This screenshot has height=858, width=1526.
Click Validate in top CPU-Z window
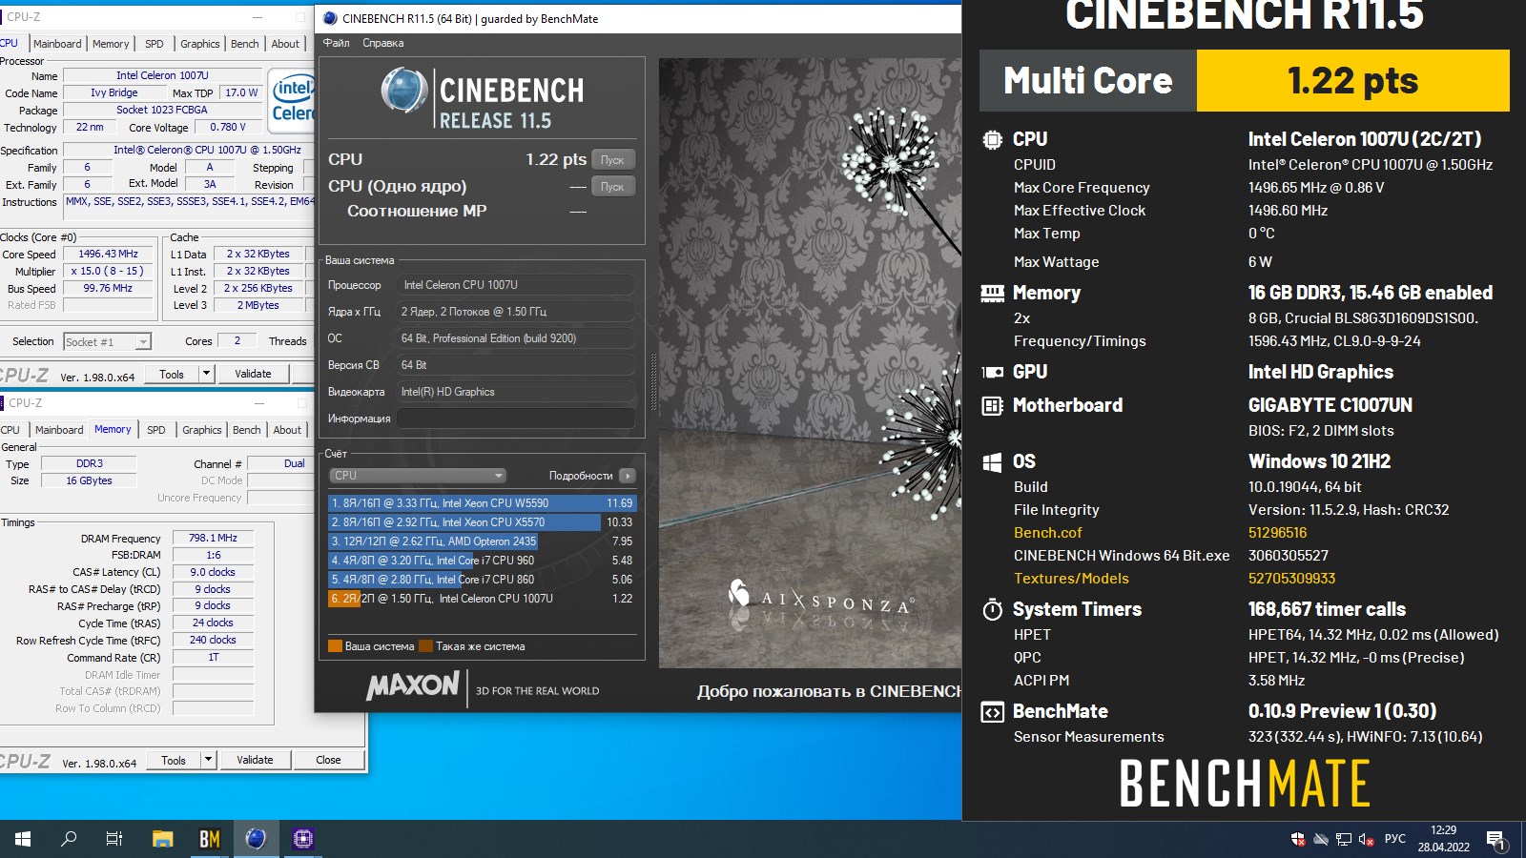253,374
